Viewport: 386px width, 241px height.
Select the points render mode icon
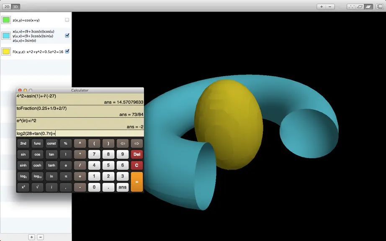(x=351, y=7)
